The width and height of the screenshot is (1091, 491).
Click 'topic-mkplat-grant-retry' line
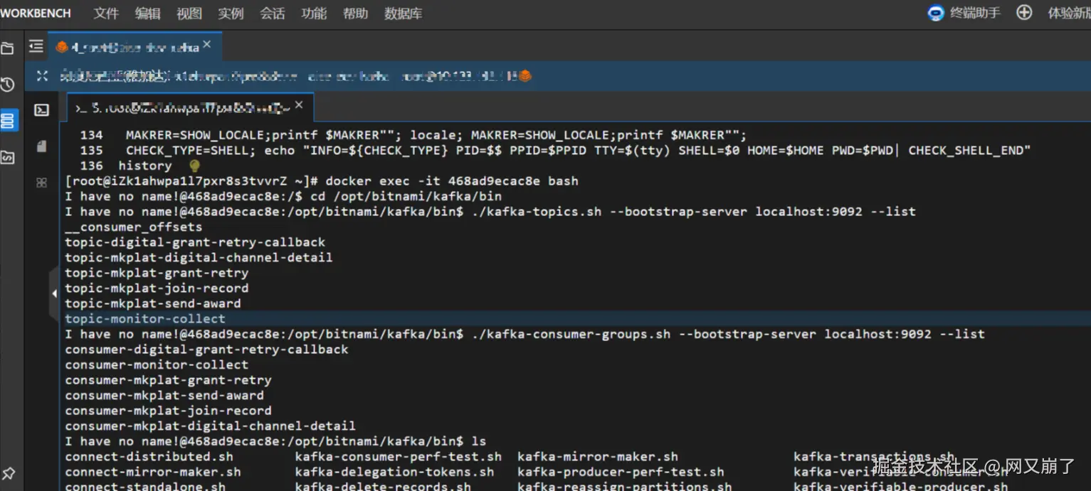pos(157,273)
